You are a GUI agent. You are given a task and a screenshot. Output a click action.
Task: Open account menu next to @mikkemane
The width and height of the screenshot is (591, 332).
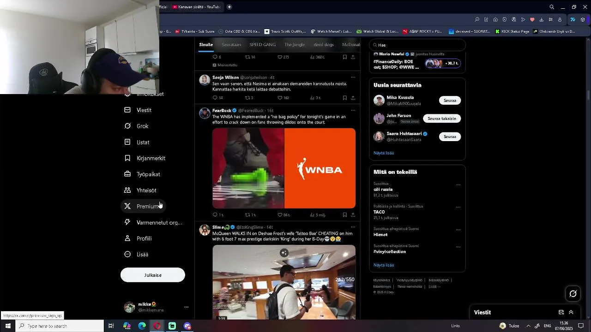point(187,307)
